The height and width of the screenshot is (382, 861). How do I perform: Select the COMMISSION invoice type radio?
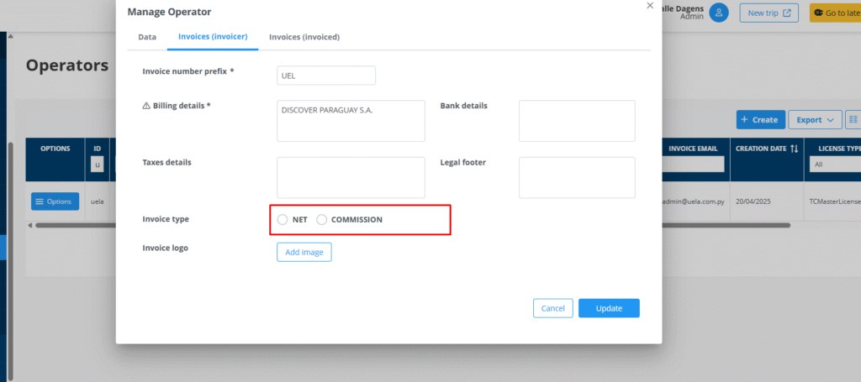click(321, 220)
